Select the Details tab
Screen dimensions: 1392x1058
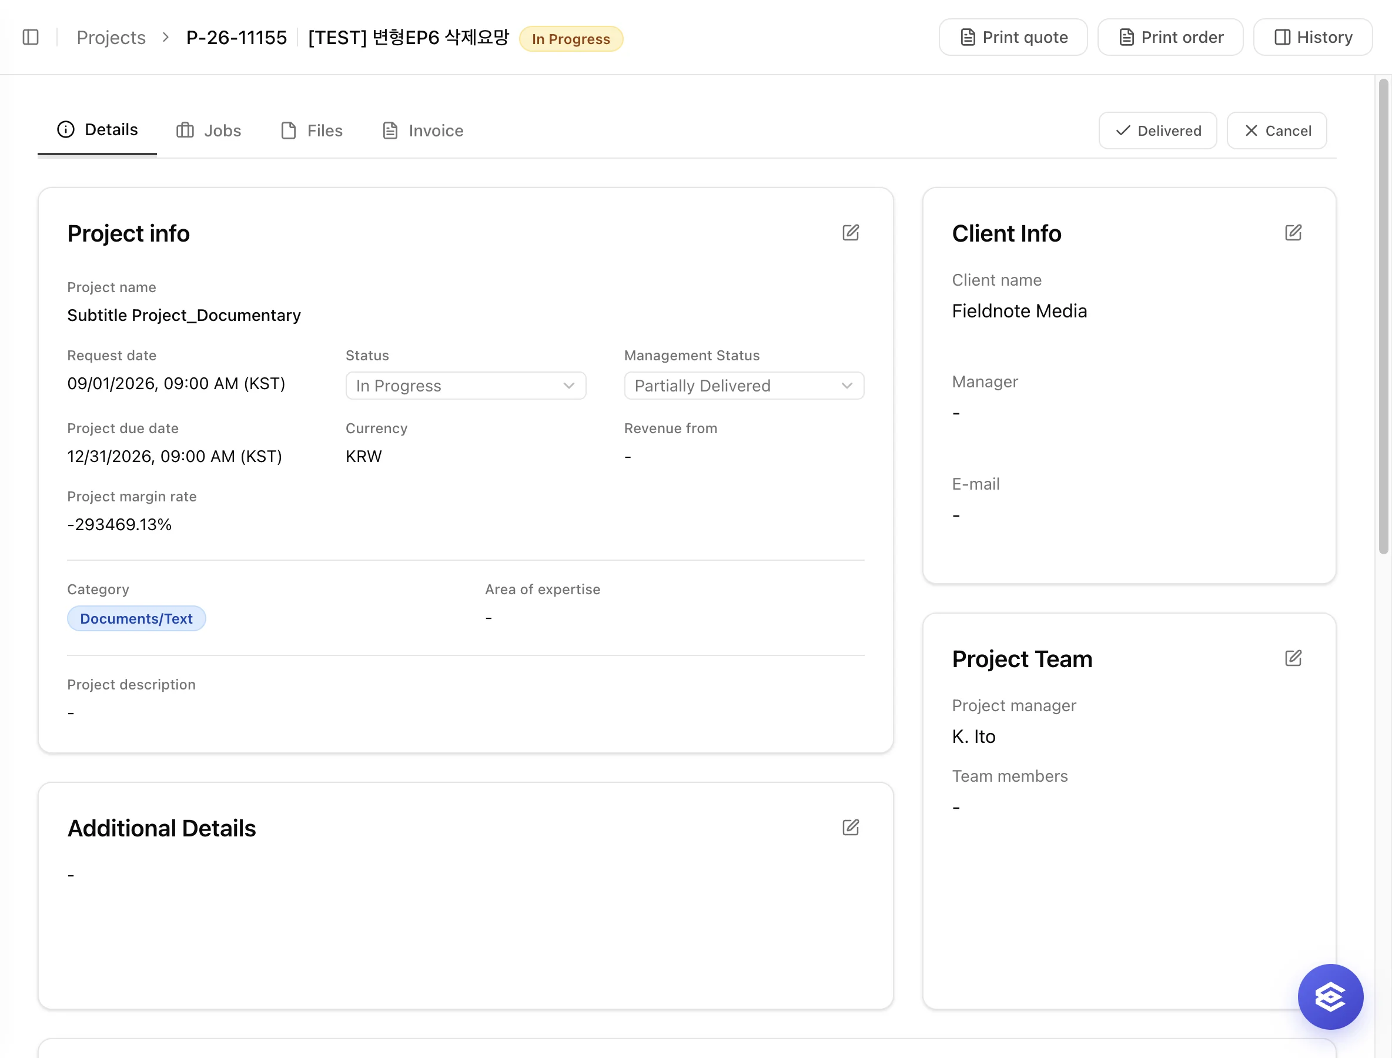98,130
